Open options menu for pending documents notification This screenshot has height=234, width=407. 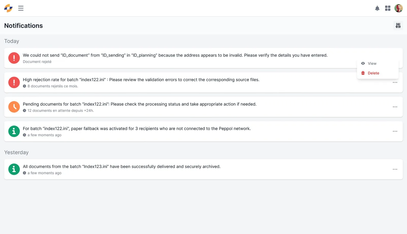(395, 107)
